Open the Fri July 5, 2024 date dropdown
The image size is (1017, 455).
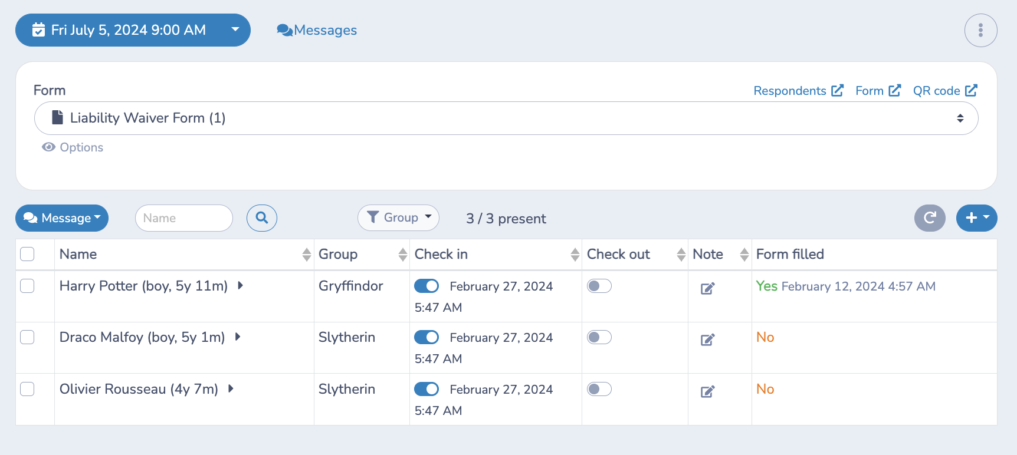point(133,30)
